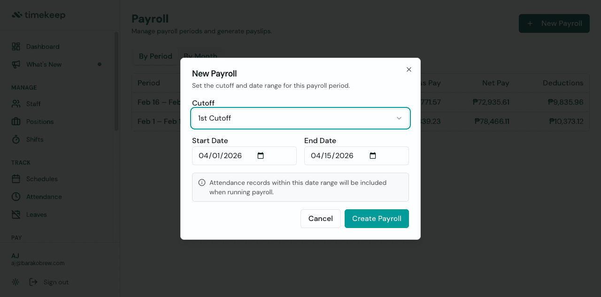
Task: Open the Start Date calendar picker
Action: click(x=261, y=155)
